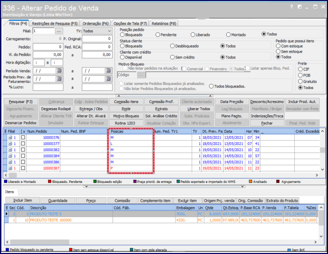Image resolution: width=328 pixels, height=254 pixels.
Task: Open calendar for Período Venda start date
Action: click(59, 71)
